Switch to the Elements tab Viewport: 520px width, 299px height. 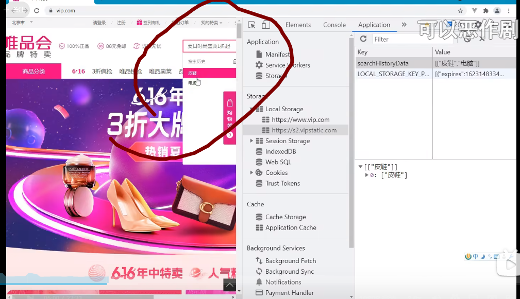(x=298, y=25)
